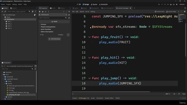This screenshot has width=187, height=105.
Task: Toggle FileSystem split mode icon
Action: (x=36, y=66)
